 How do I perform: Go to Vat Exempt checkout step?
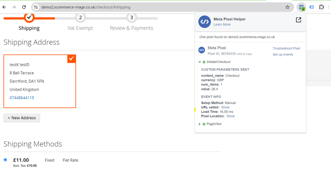(x=80, y=18)
